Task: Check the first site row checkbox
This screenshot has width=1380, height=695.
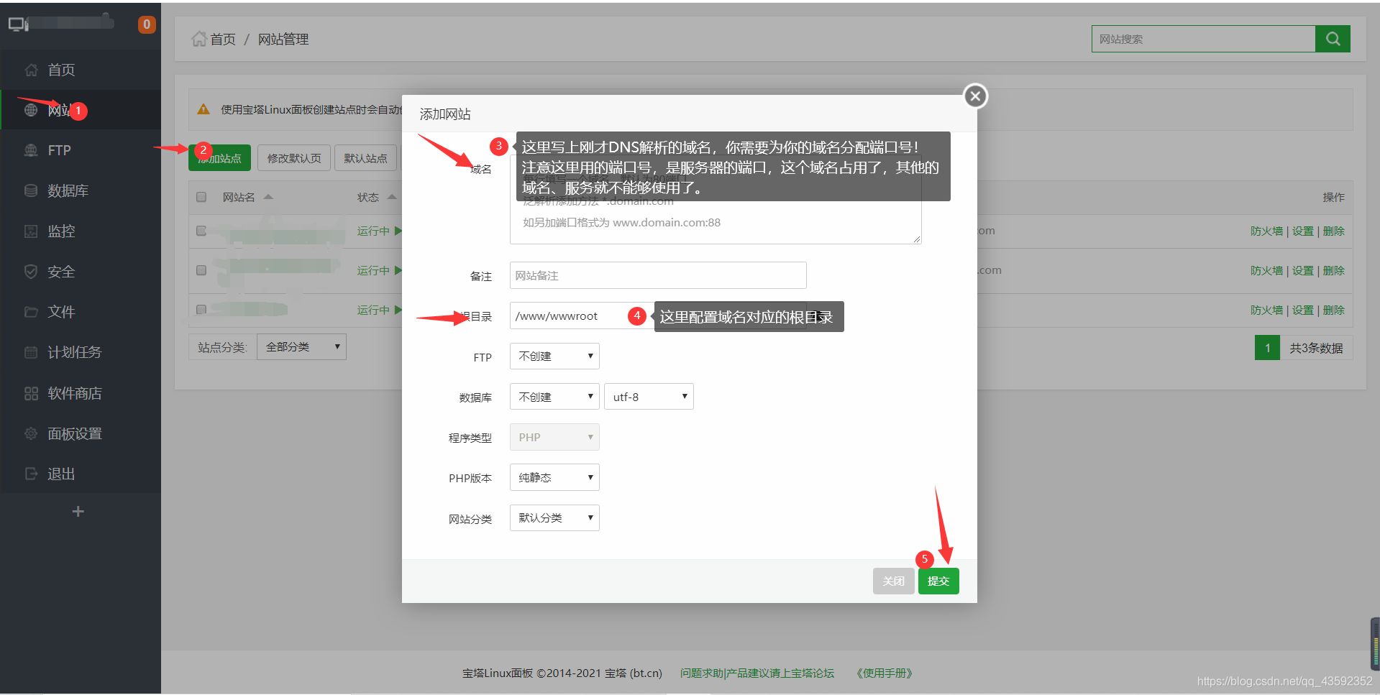Action: [201, 231]
